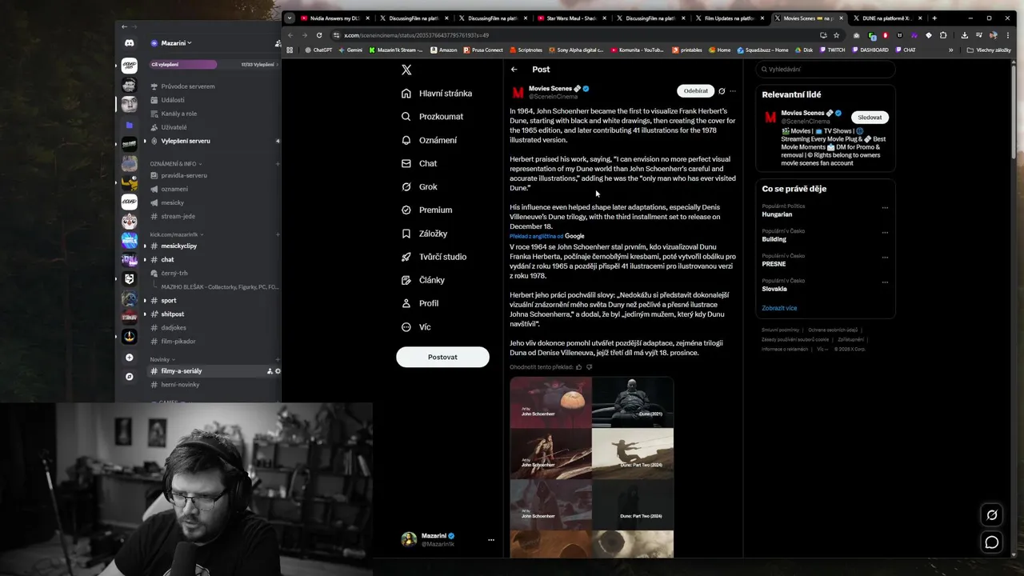Screen dimensions: 1024x576
Task: Open floating Grok button at bottom right
Action: [x=992, y=515]
